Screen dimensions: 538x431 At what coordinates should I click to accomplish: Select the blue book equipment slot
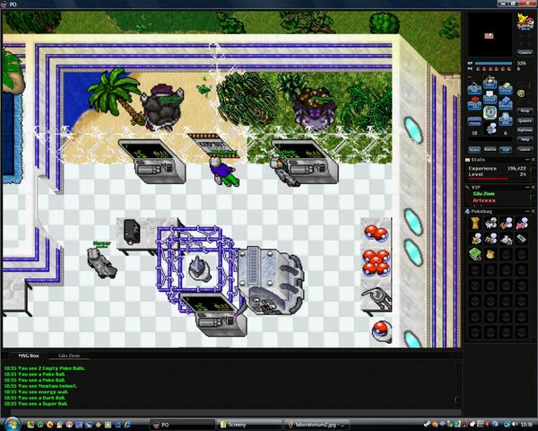pyautogui.click(x=506, y=103)
